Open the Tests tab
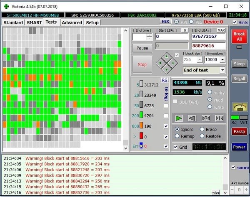The height and width of the screenshot is (197, 250). coord(51,22)
